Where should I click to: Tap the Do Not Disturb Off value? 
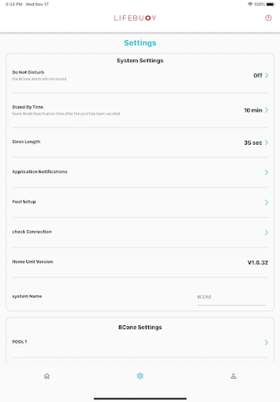pyautogui.click(x=258, y=75)
